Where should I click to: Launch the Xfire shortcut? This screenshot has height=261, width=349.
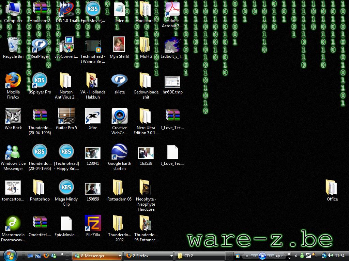click(93, 119)
